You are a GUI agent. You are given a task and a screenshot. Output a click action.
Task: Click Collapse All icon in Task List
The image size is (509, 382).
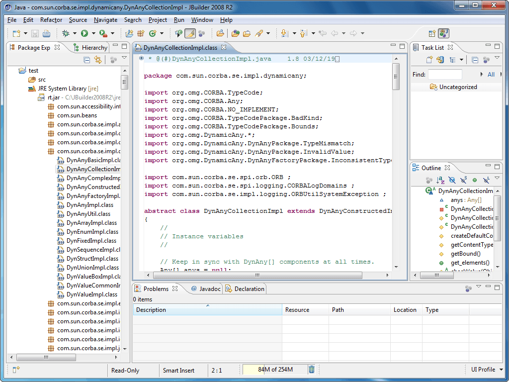(x=475, y=60)
